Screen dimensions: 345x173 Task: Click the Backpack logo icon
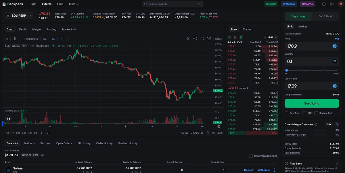4,4
